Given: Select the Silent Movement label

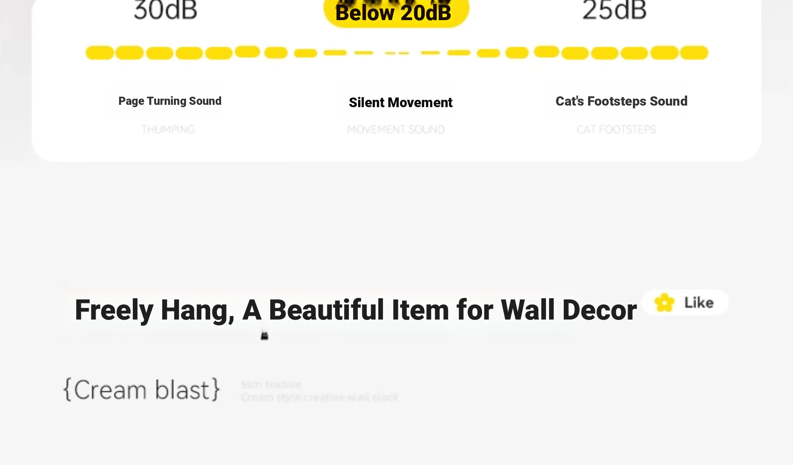Looking at the screenshot, I should click(400, 103).
